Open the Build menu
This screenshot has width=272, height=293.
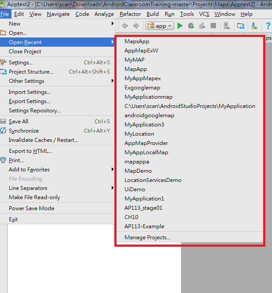tap(153, 14)
